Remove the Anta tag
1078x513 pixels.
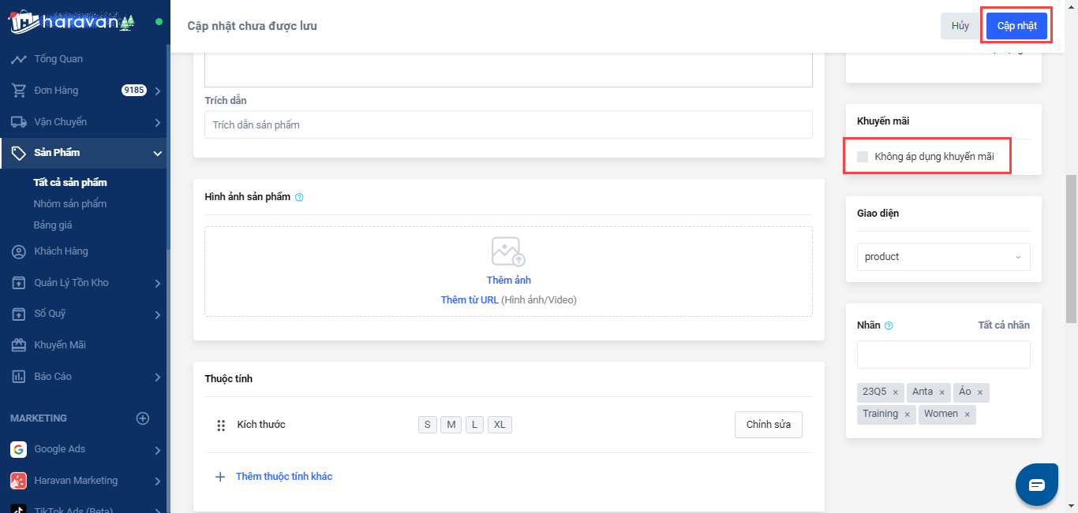941,392
